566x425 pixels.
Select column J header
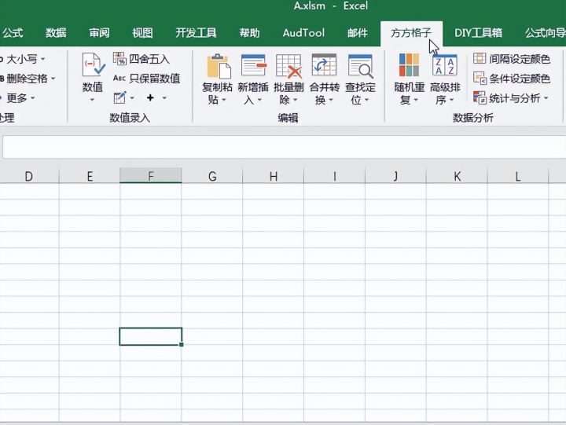[x=395, y=176]
